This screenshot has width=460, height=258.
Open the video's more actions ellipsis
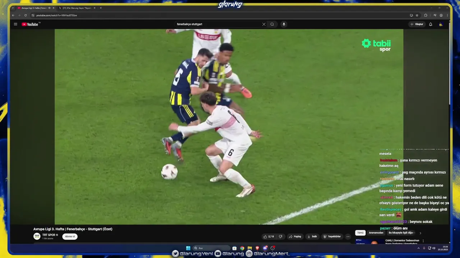[348, 236]
